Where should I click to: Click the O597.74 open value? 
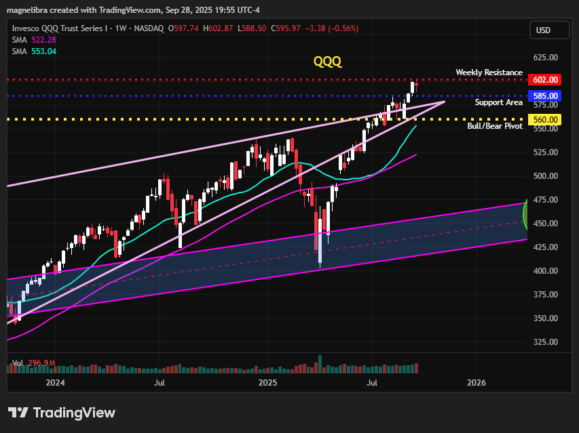tap(183, 28)
